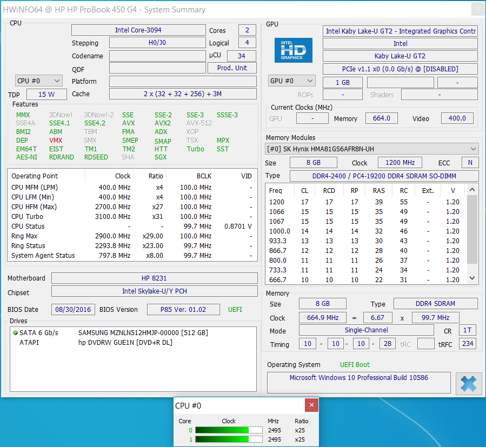Image resolution: width=486 pixels, height=447 pixels.
Task: Click the 1200 frequency row in timings table
Action: [x=365, y=202]
